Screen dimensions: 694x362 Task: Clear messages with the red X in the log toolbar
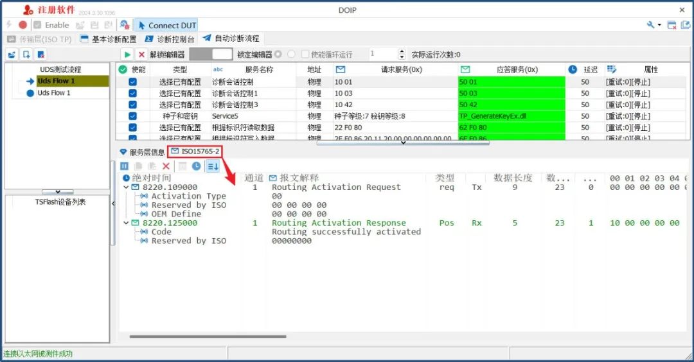click(166, 166)
